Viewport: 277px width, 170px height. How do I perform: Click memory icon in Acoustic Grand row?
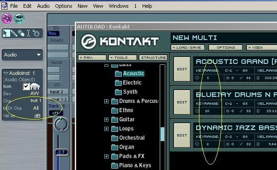point(258,78)
